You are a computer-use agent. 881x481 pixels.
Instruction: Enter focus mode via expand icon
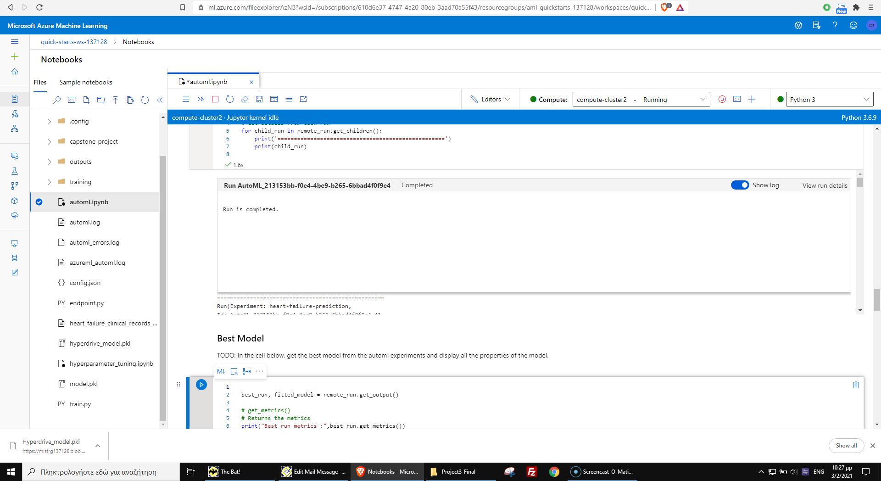tap(303, 99)
